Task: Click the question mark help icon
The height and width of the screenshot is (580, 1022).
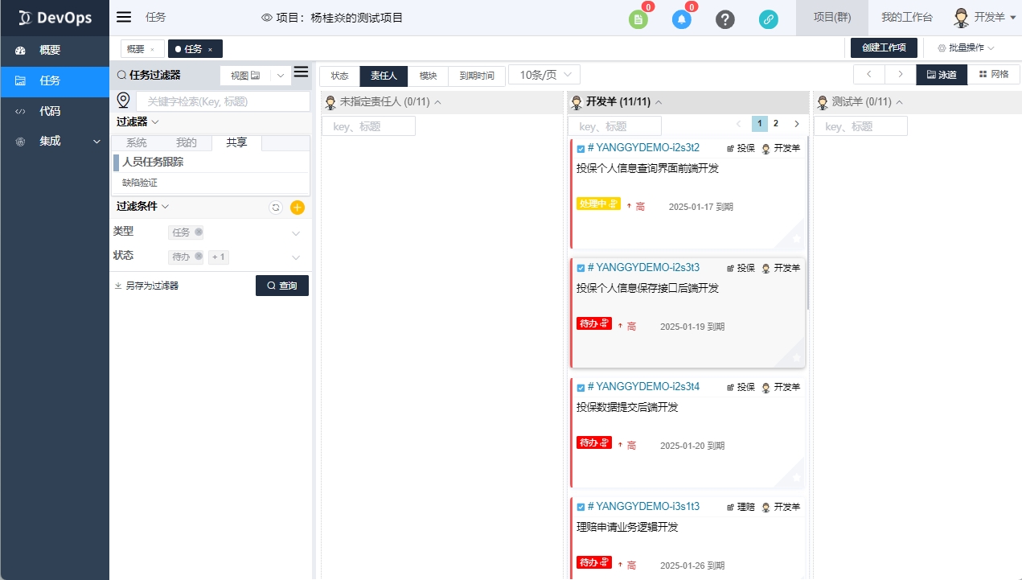Action: pos(724,19)
